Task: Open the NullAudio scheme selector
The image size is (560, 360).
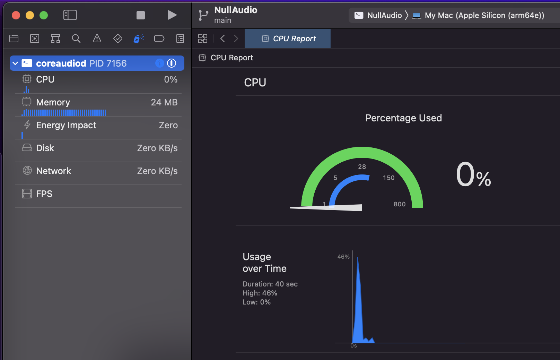Action: [x=378, y=15]
